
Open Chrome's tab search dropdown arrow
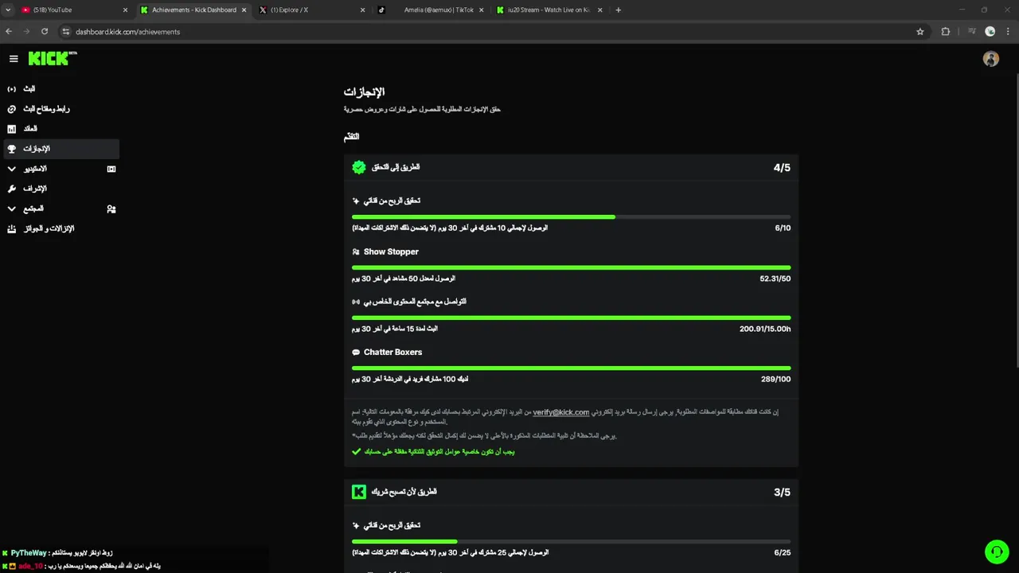point(8,10)
